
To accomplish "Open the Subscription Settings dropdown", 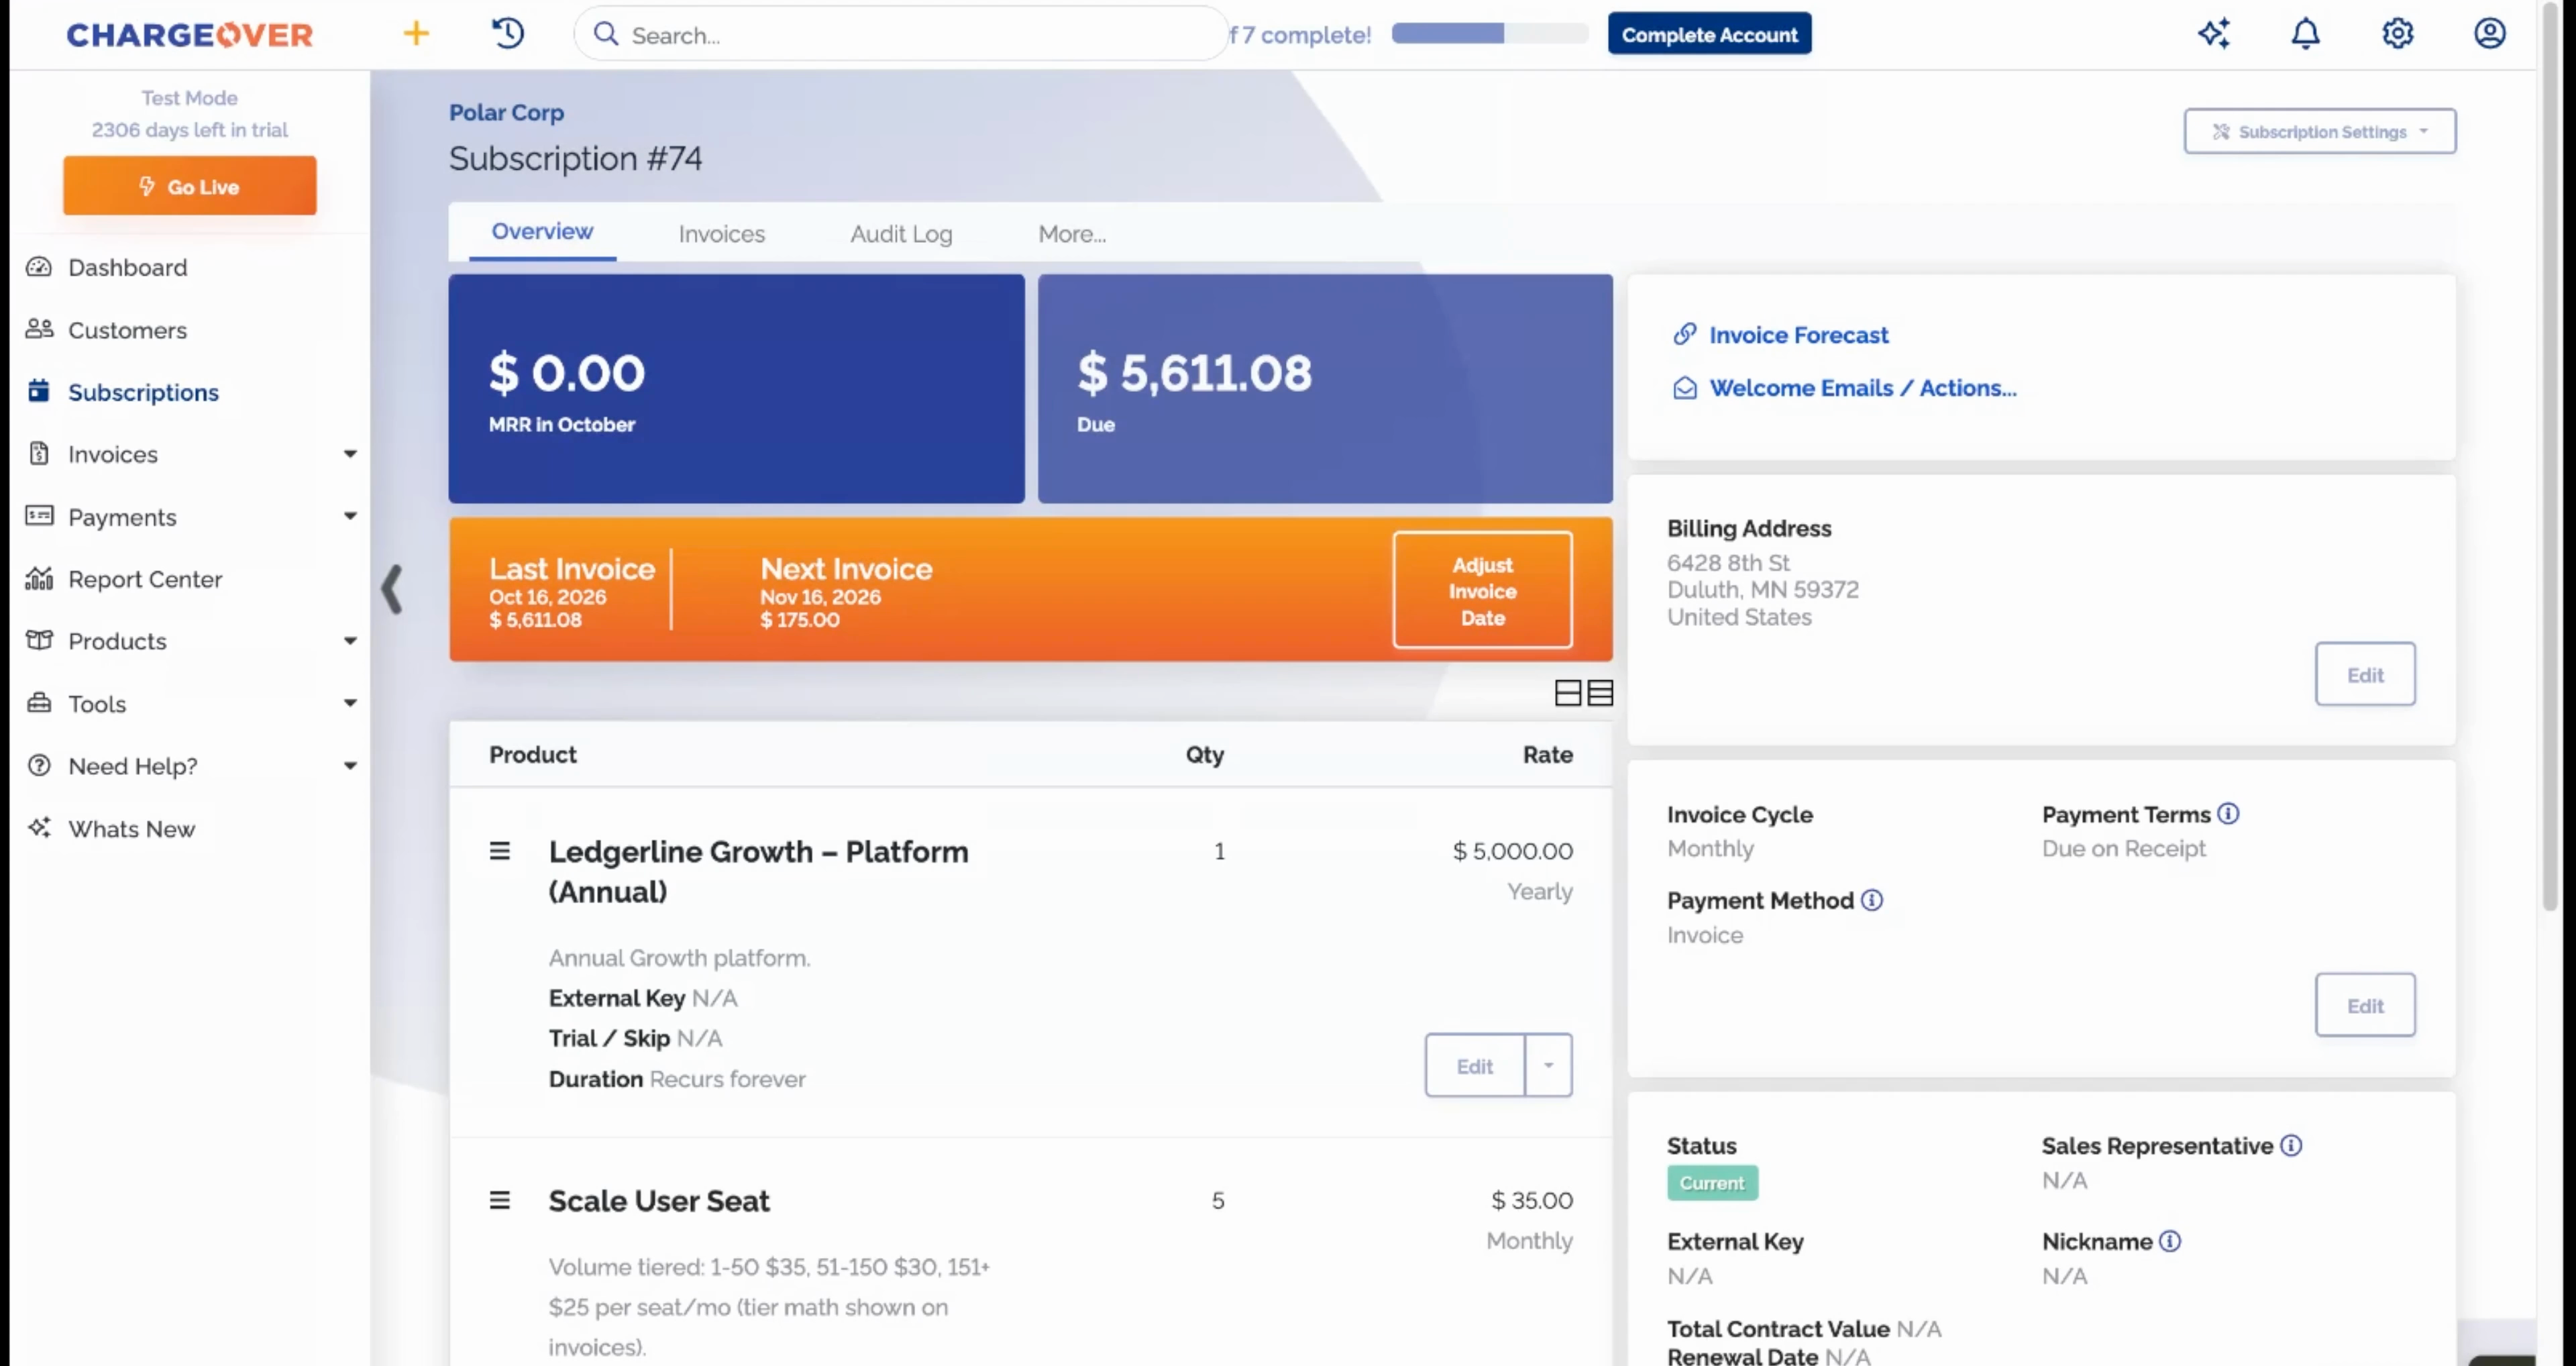I will point(2320,131).
